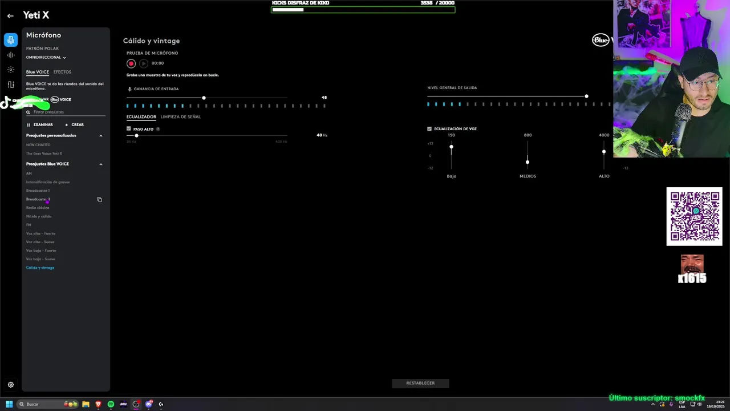The width and height of the screenshot is (730, 411).
Task: Click the Windows taskbar Buscar search box
Action: tap(48, 404)
